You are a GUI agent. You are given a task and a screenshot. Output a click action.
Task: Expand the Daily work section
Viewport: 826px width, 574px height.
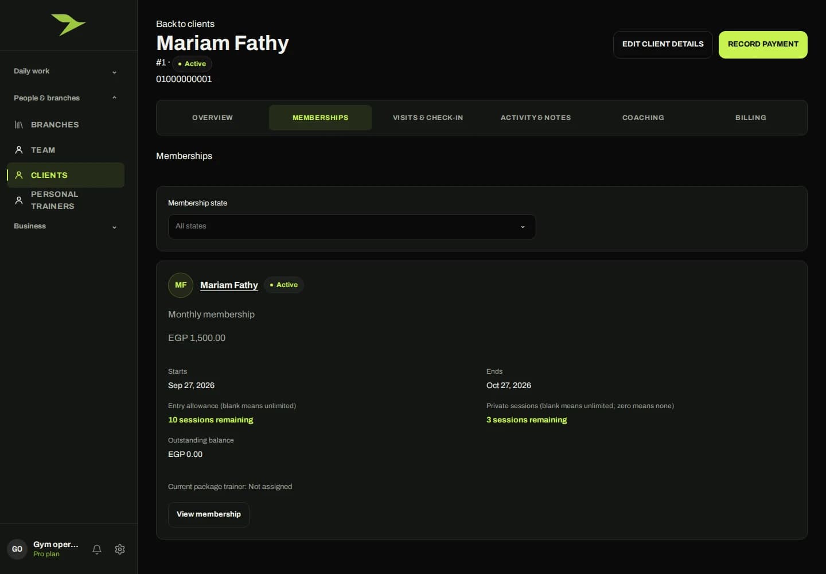(65, 71)
